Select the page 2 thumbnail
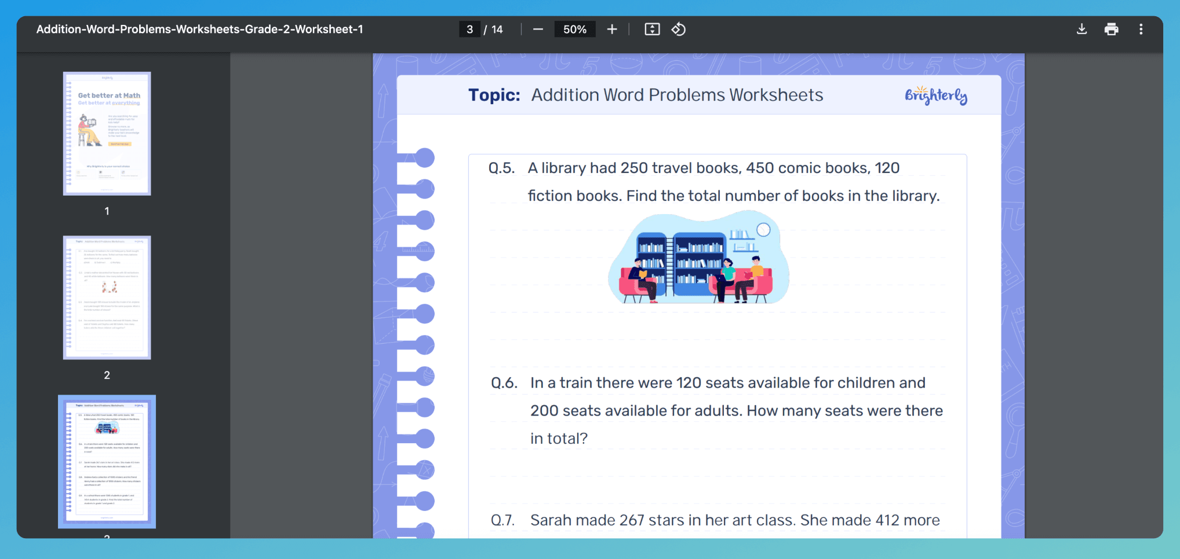This screenshot has height=559, width=1180. pyautogui.click(x=107, y=297)
